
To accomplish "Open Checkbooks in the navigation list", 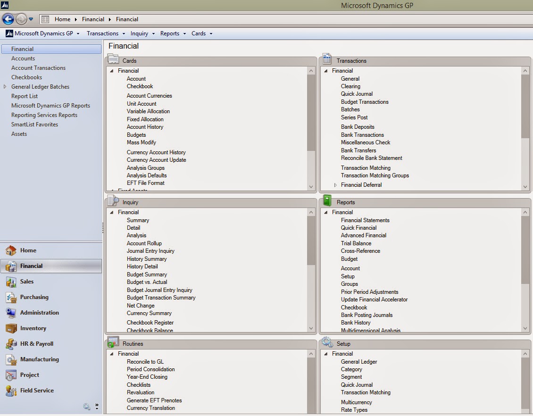I will tap(26, 77).
